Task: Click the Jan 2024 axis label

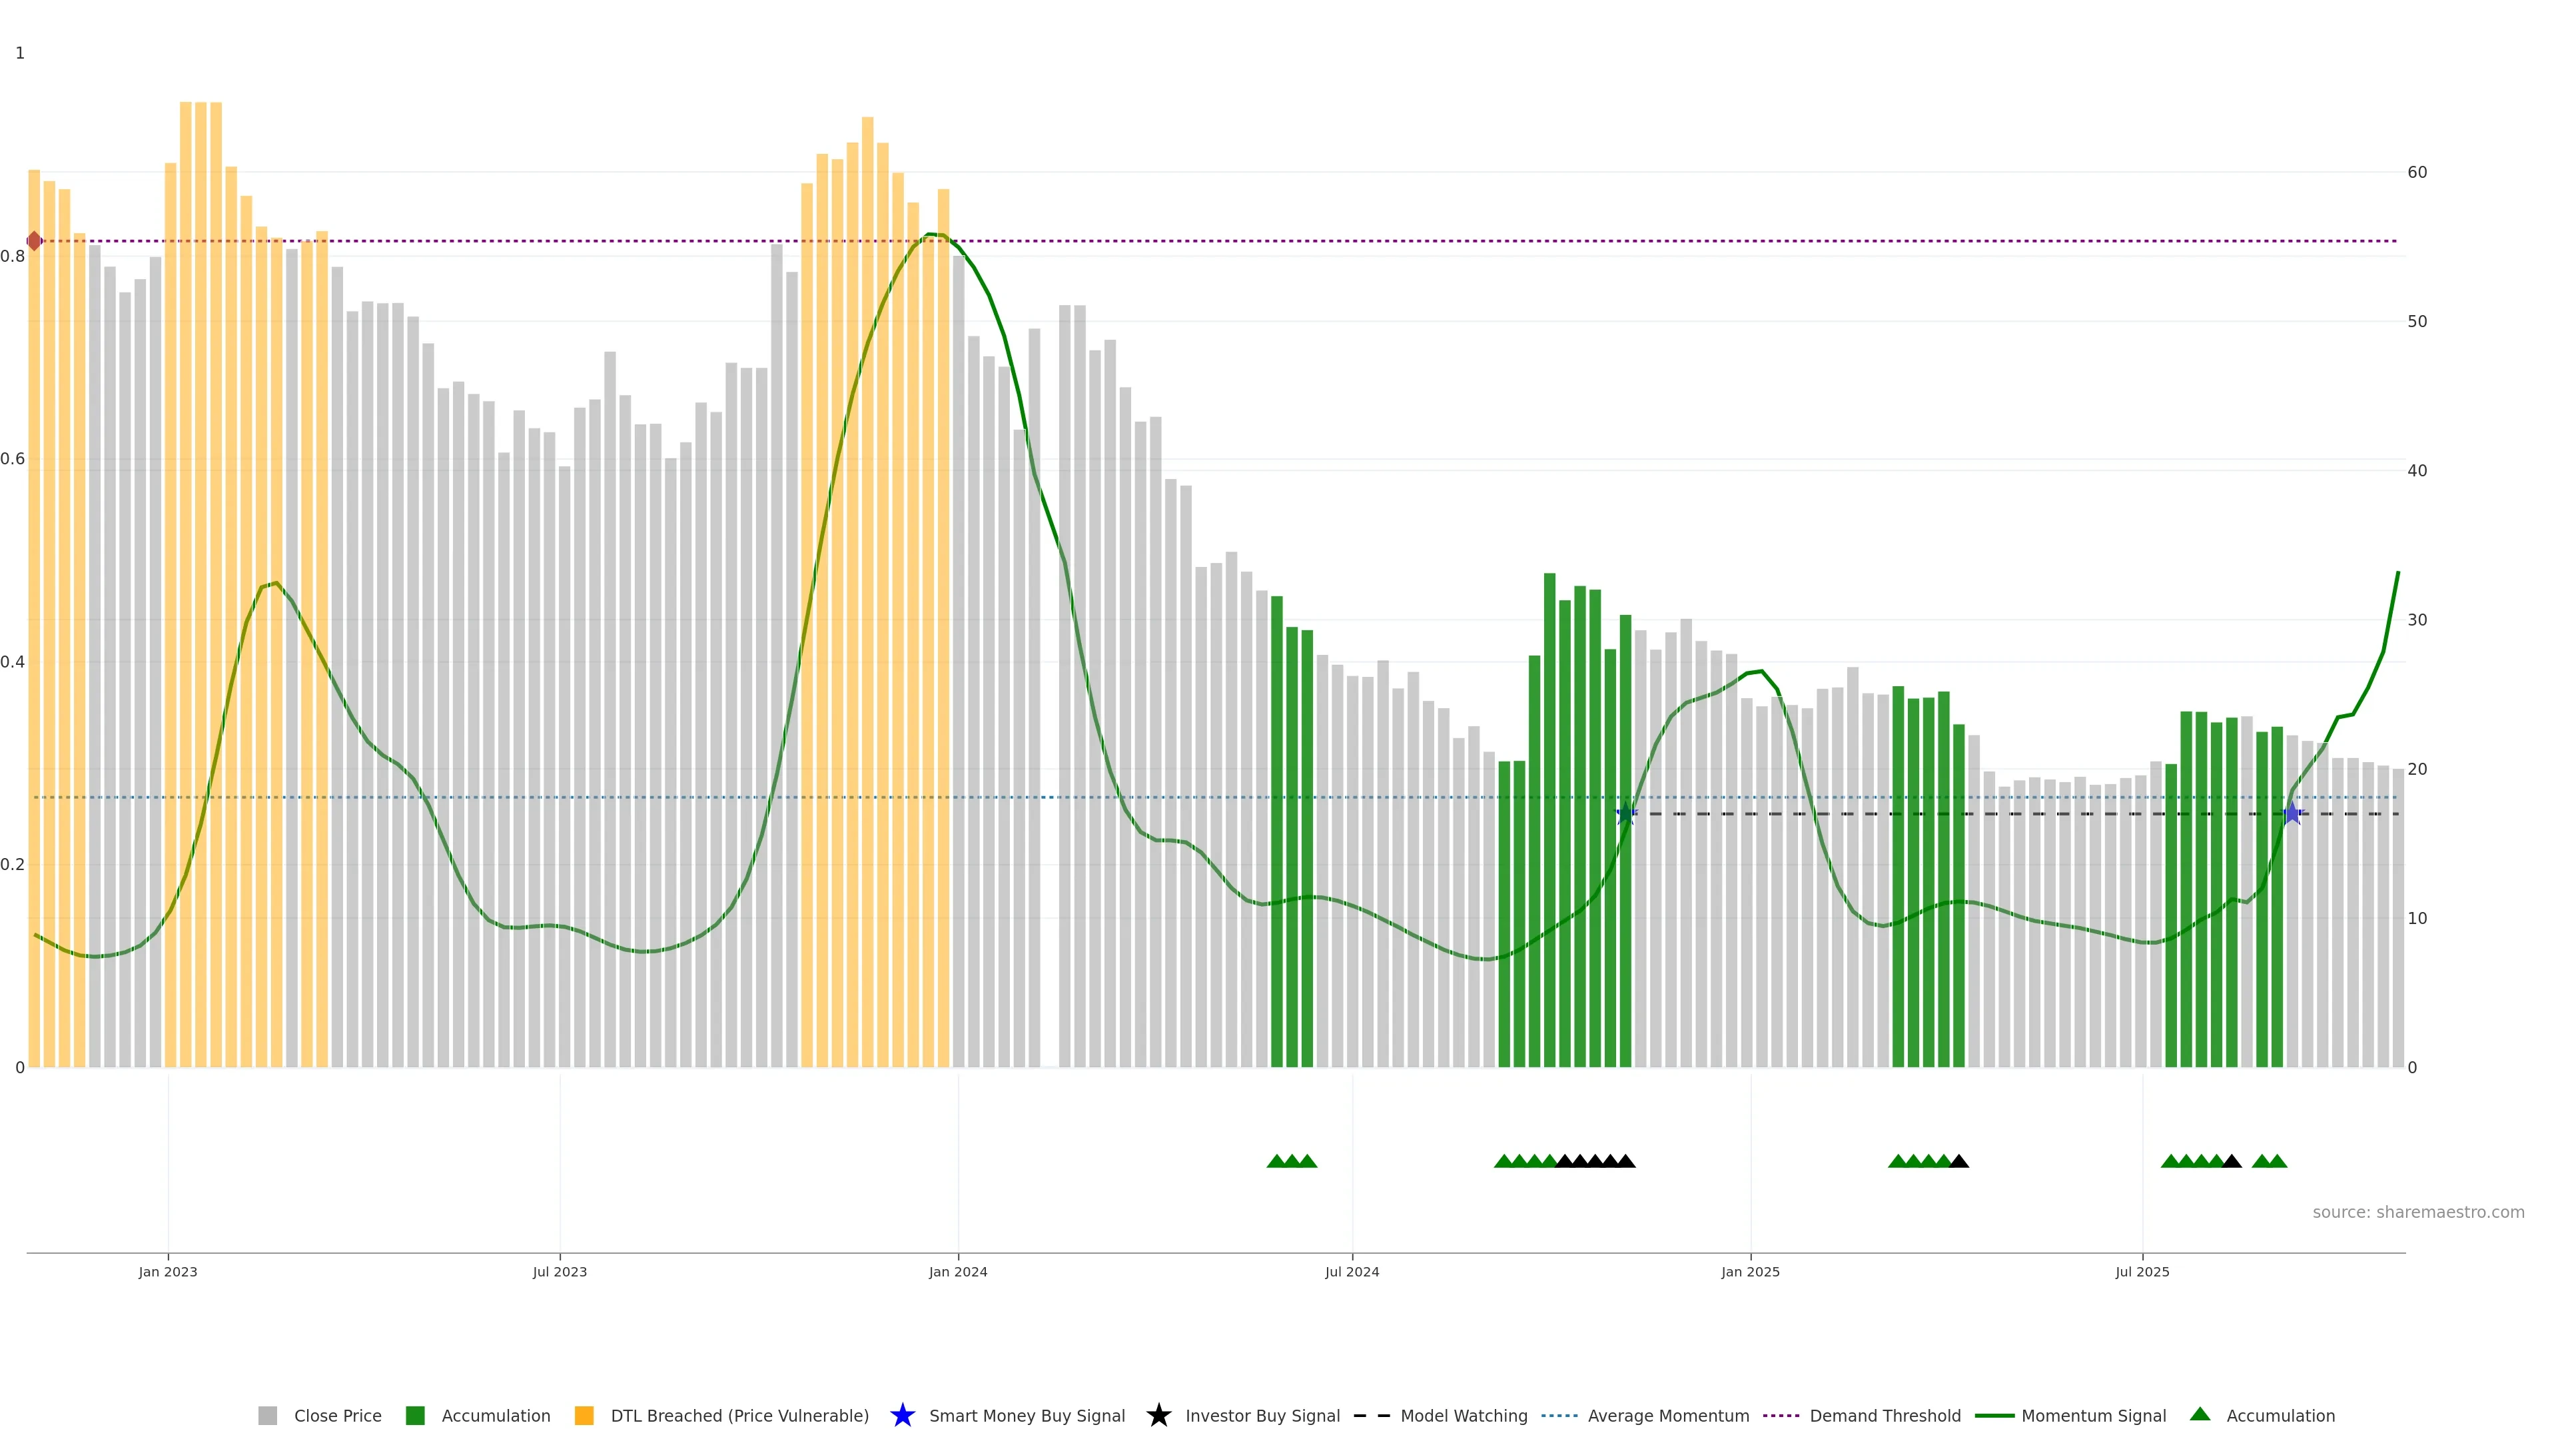Action: (x=957, y=1272)
